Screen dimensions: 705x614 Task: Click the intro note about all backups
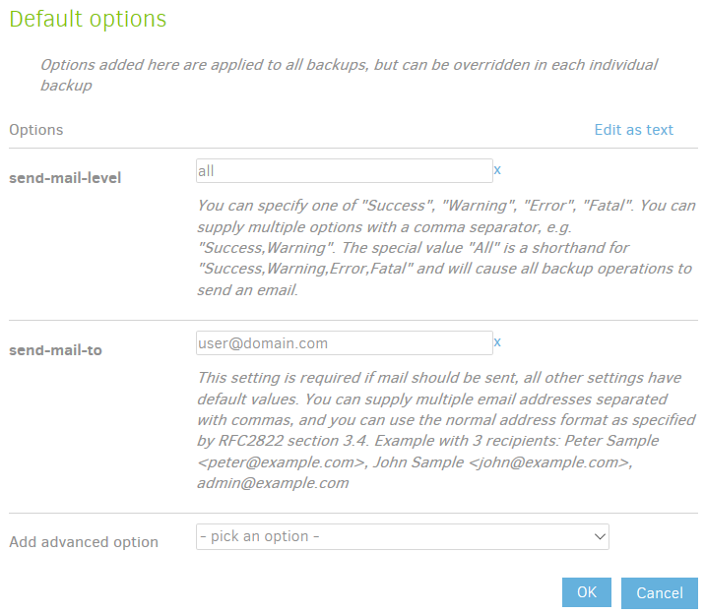pos(349,75)
